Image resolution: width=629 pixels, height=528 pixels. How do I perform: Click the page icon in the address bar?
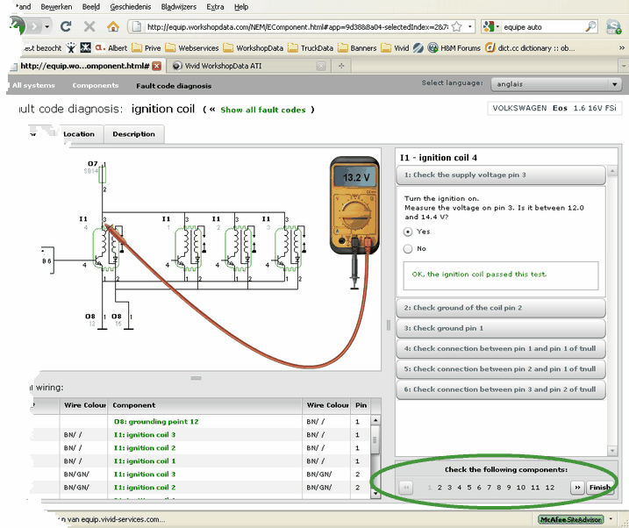[x=137, y=27]
